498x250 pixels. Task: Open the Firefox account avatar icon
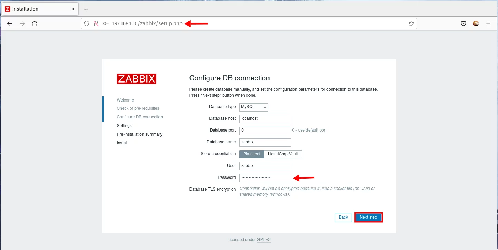pos(476,23)
